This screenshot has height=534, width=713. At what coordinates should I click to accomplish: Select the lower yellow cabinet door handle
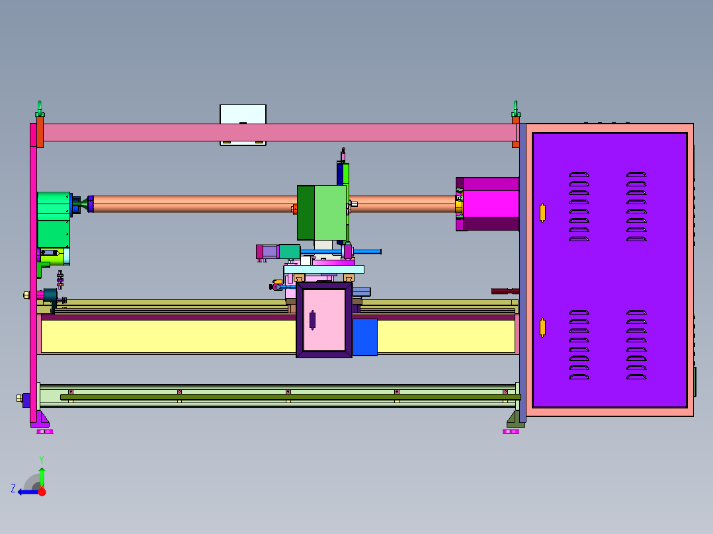(542, 328)
